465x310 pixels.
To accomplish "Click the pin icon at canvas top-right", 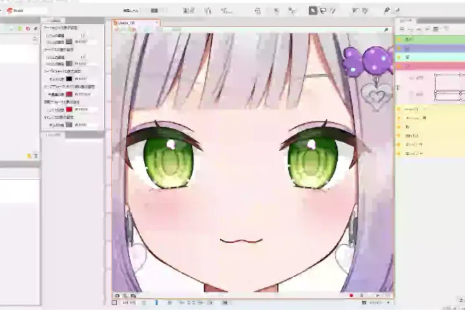I will tap(386, 30).
